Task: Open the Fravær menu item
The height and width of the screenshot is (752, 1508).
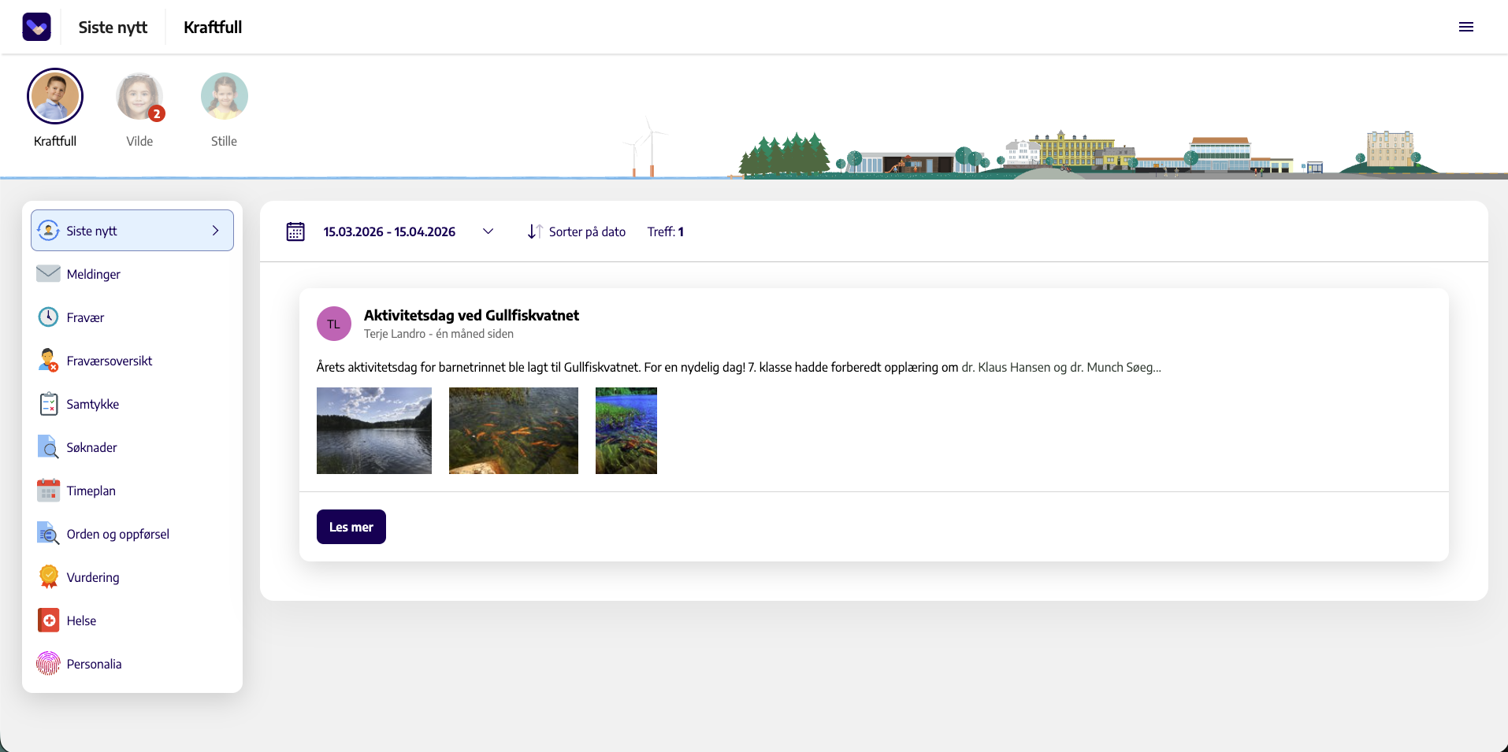Action: [132, 317]
